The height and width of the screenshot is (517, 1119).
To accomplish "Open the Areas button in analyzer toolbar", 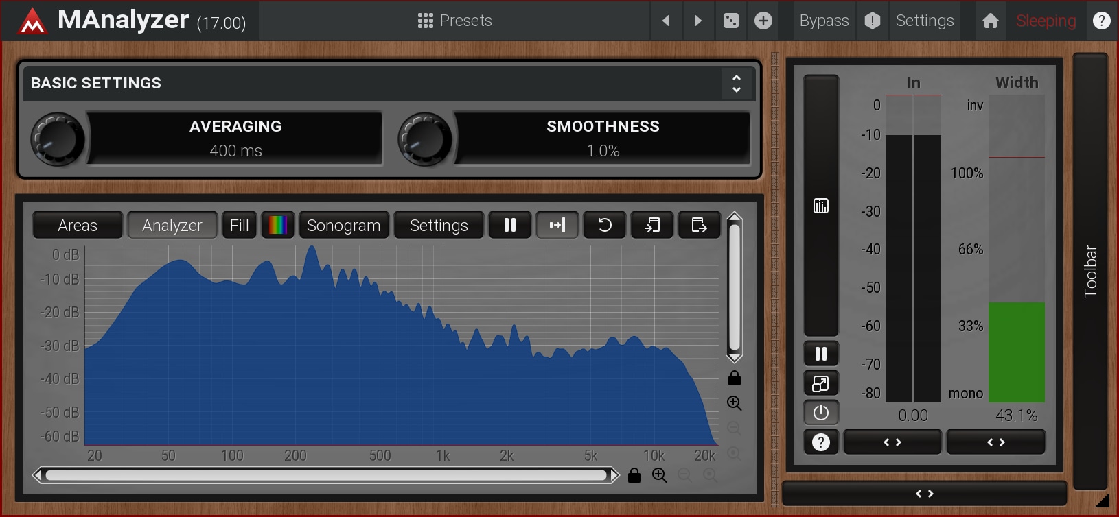I will 78,225.
